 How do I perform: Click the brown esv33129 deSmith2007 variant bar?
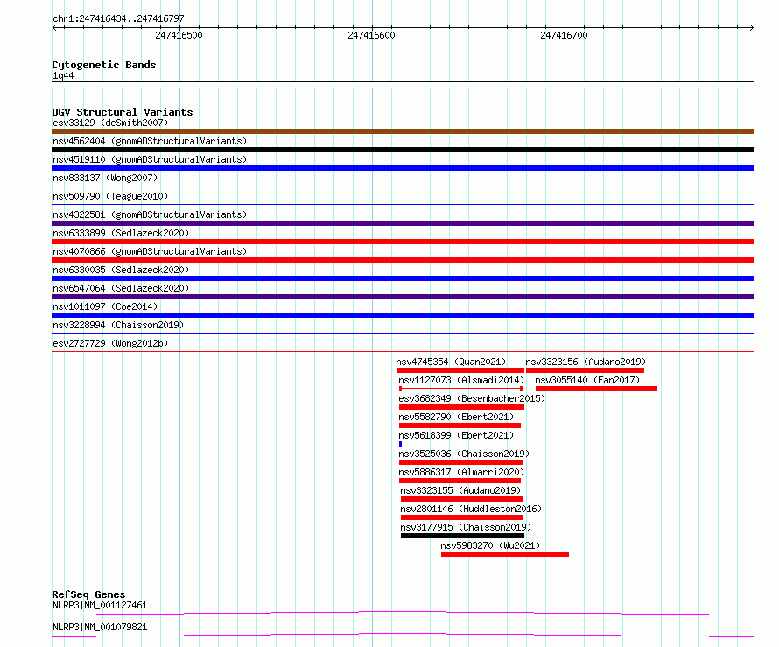403,131
